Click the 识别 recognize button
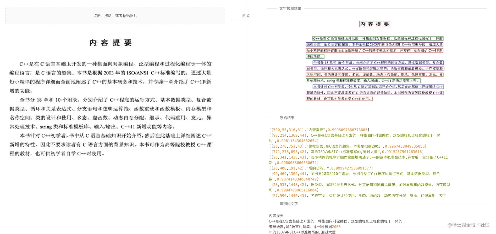Viewport: 496px width, 234px height. (x=246, y=16)
